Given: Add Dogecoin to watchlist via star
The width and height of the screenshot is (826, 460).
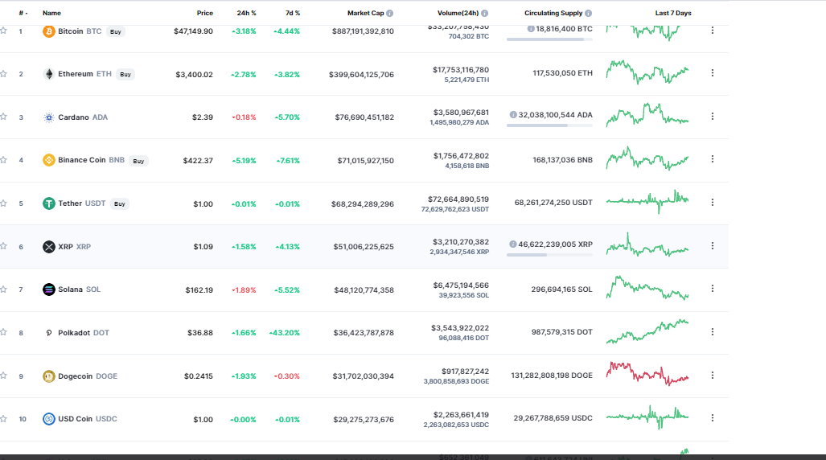Looking at the screenshot, I should point(4,376).
